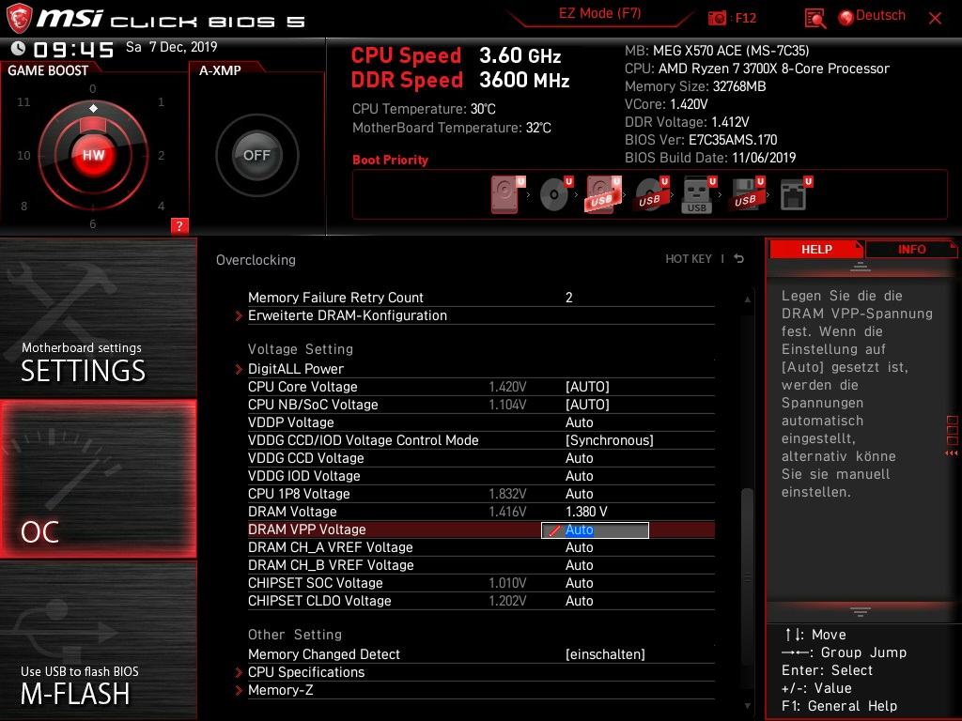Select the optical disc boot priority icon
Screen dimensions: 962x721
(556, 194)
